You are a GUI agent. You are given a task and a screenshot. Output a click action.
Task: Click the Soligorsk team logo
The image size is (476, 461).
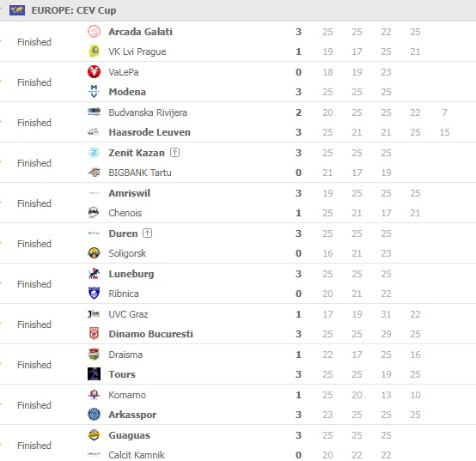click(x=94, y=253)
